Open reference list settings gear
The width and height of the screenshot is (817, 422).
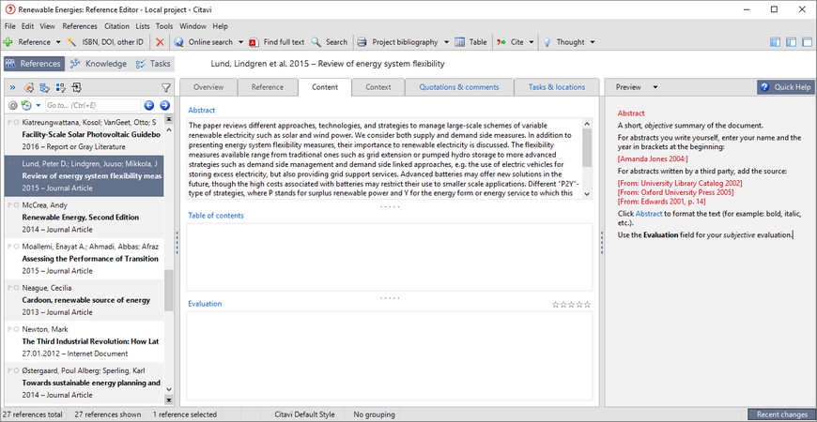click(13, 106)
